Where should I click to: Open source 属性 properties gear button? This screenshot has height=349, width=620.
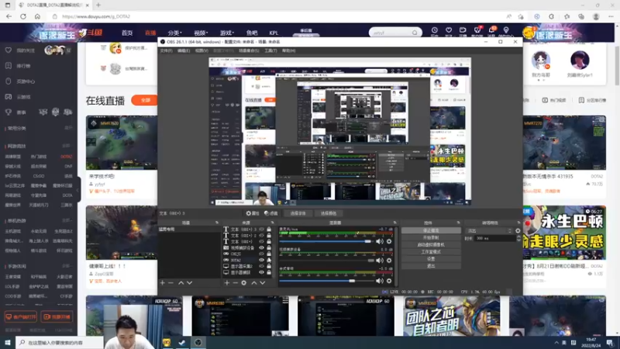pos(253,213)
